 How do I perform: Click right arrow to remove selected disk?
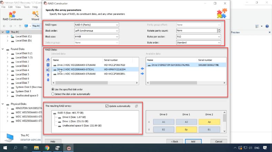click(x=142, y=74)
